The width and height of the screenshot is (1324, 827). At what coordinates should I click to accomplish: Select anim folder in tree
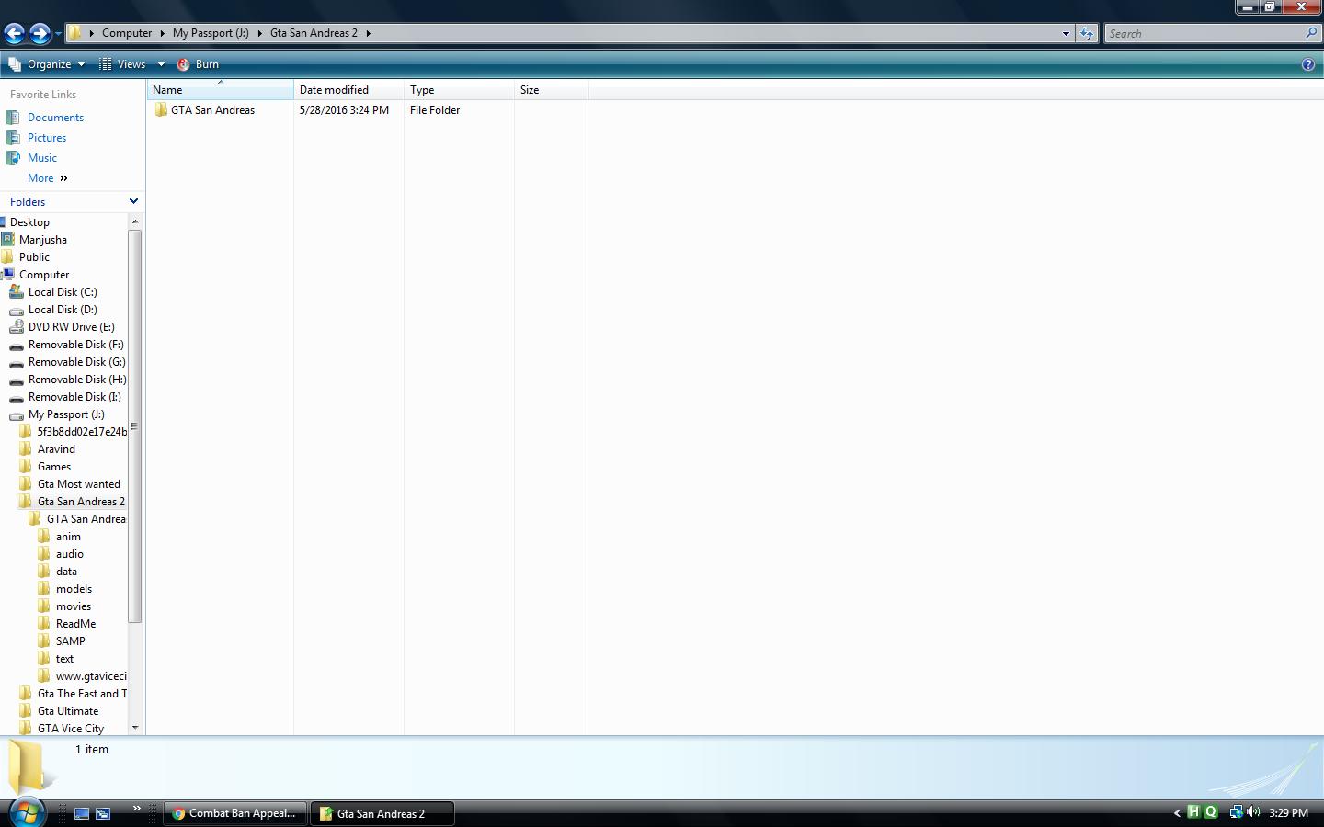[67, 537]
